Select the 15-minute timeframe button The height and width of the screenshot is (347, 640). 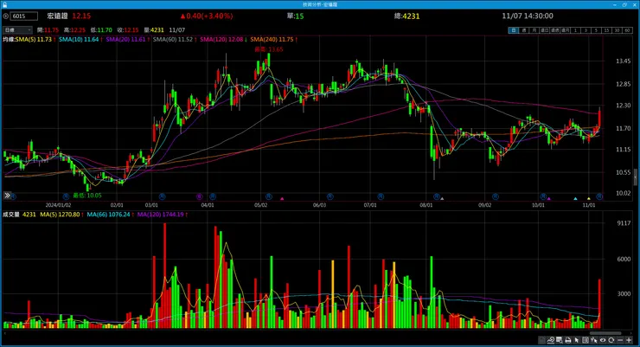tap(606, 30)
